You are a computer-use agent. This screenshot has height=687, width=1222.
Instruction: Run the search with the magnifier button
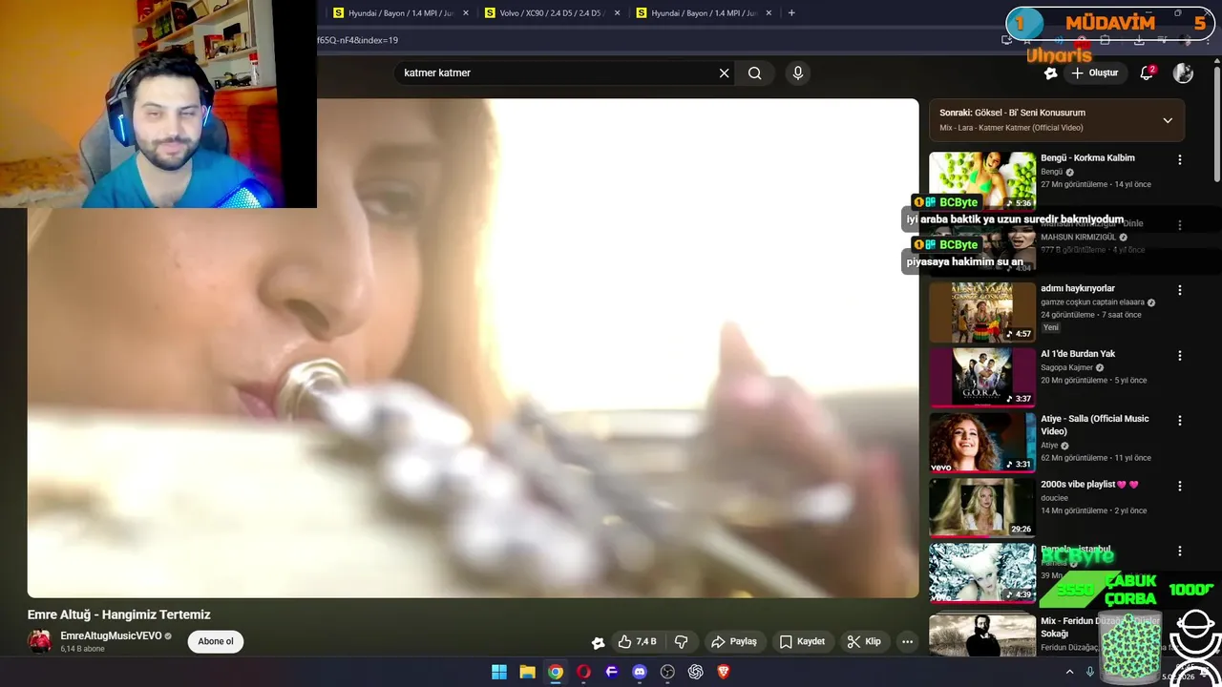[755, 73]
